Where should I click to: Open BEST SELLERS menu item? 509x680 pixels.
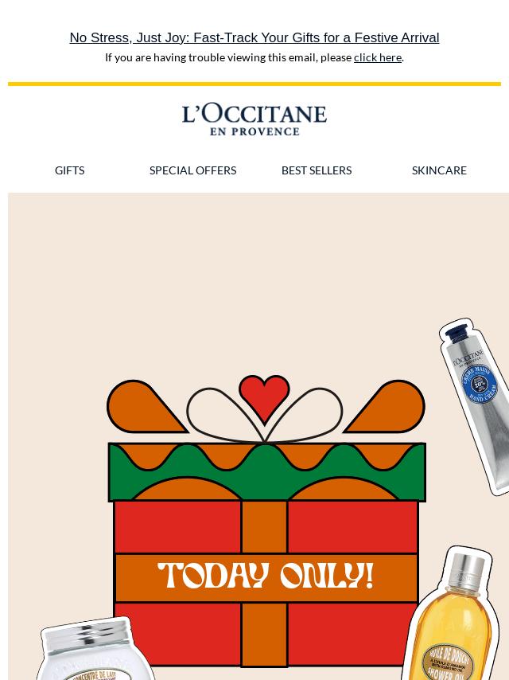click(317, 170)
